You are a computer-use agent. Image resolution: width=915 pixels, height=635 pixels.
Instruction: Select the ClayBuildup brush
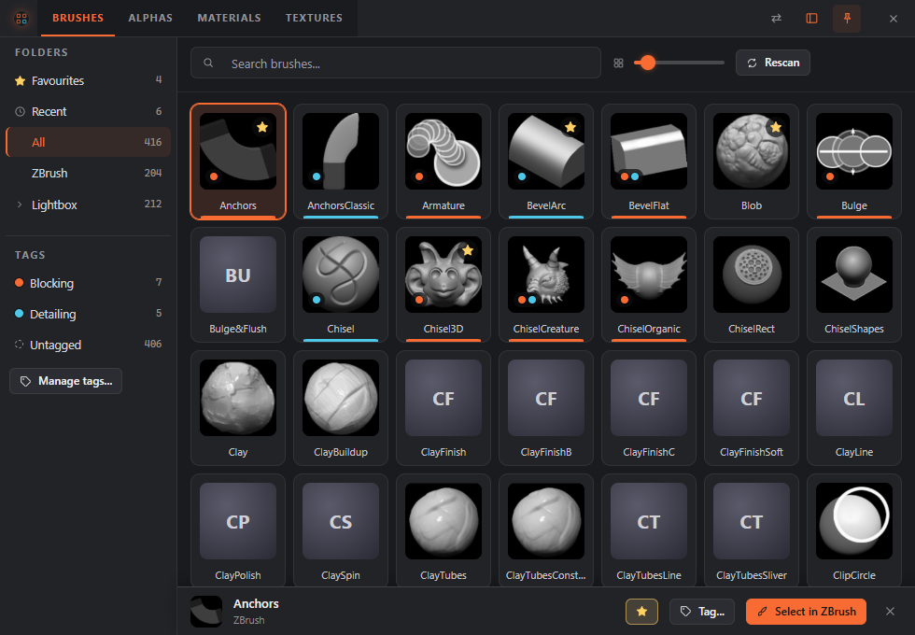tap(341, 408)
